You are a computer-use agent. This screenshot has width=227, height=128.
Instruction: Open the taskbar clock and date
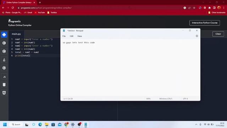point(220,124)
